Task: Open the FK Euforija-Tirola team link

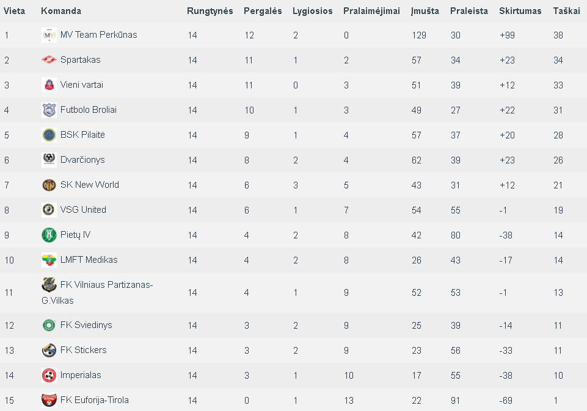Action: click(94, 400)
